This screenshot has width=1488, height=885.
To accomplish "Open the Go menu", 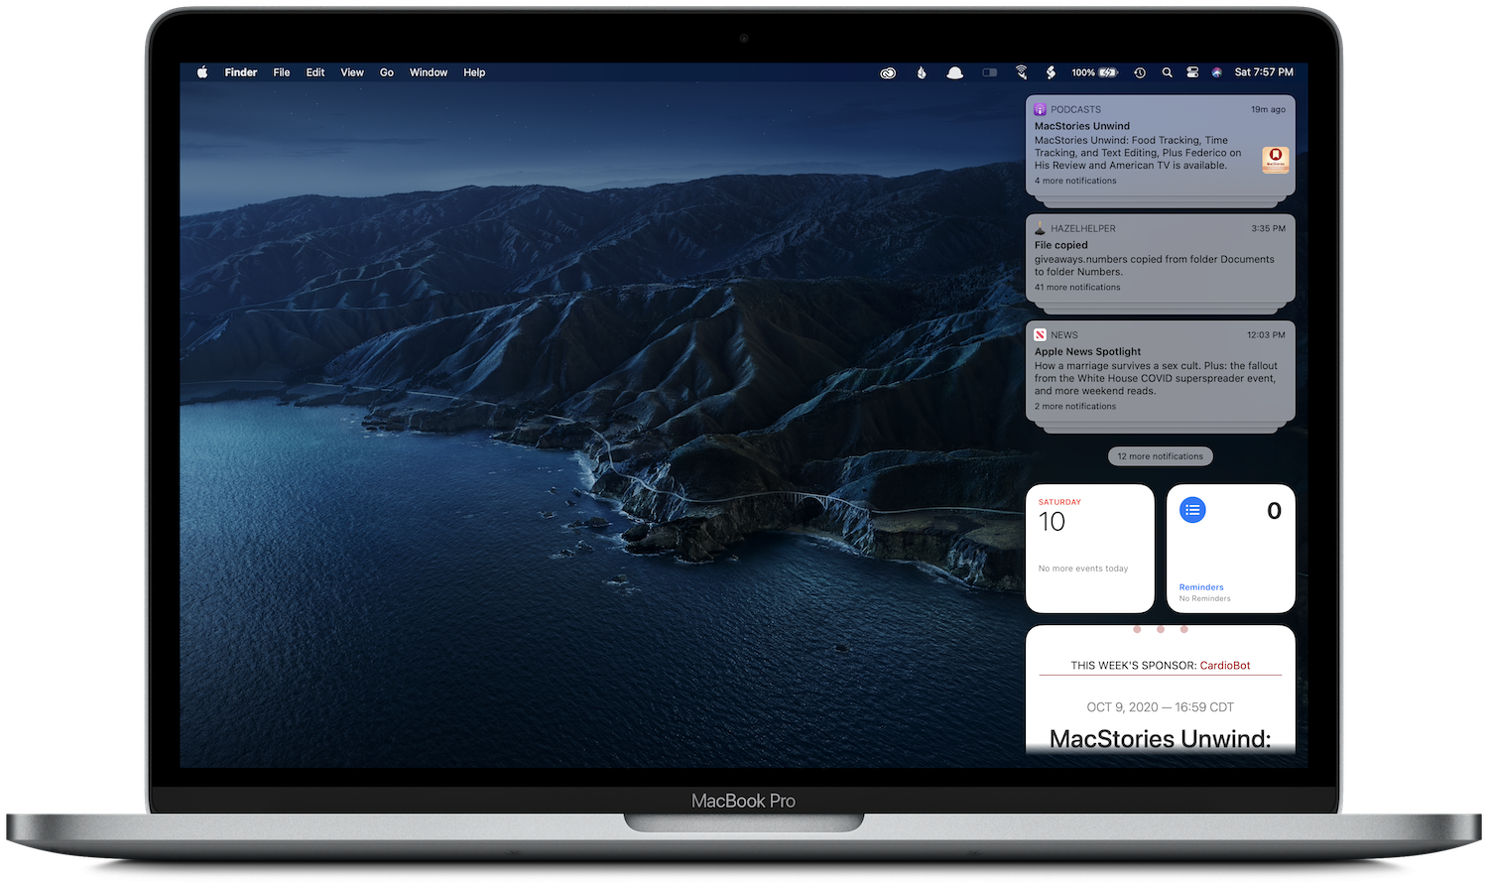I will [x=387, y=72].
